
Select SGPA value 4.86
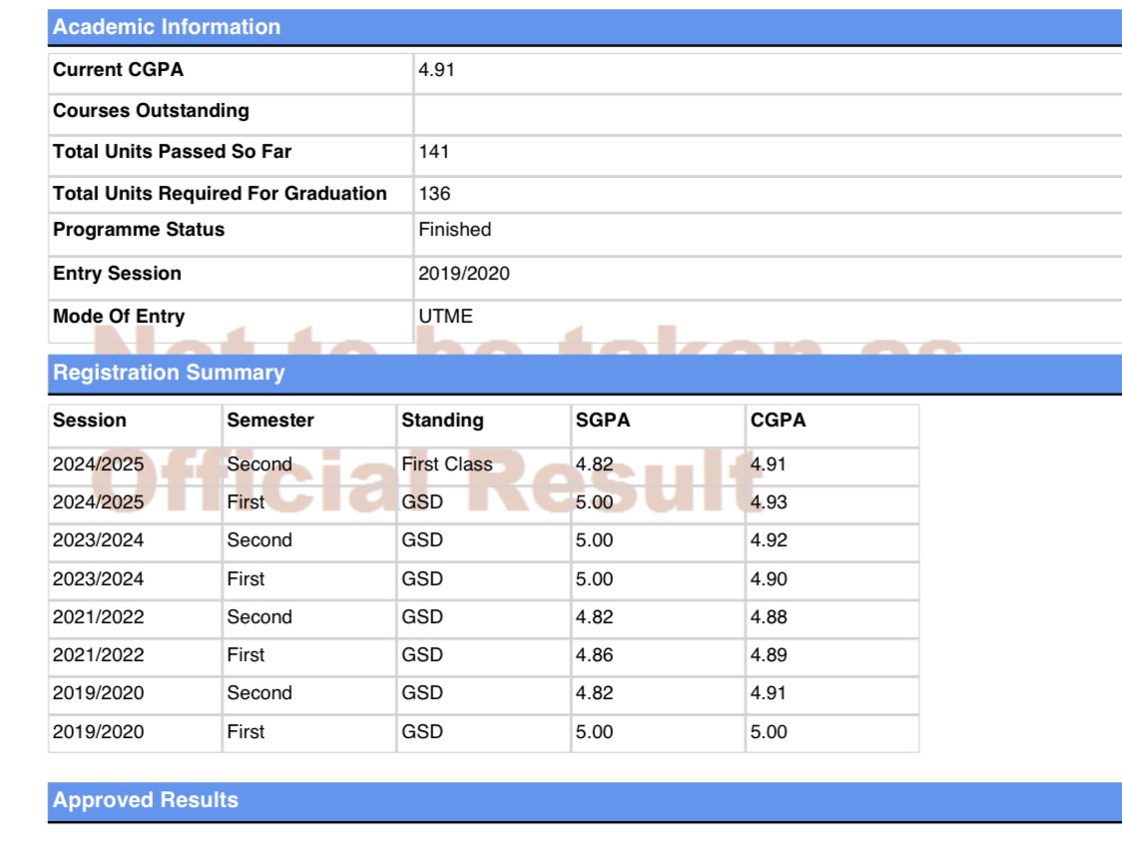point(594,655)
